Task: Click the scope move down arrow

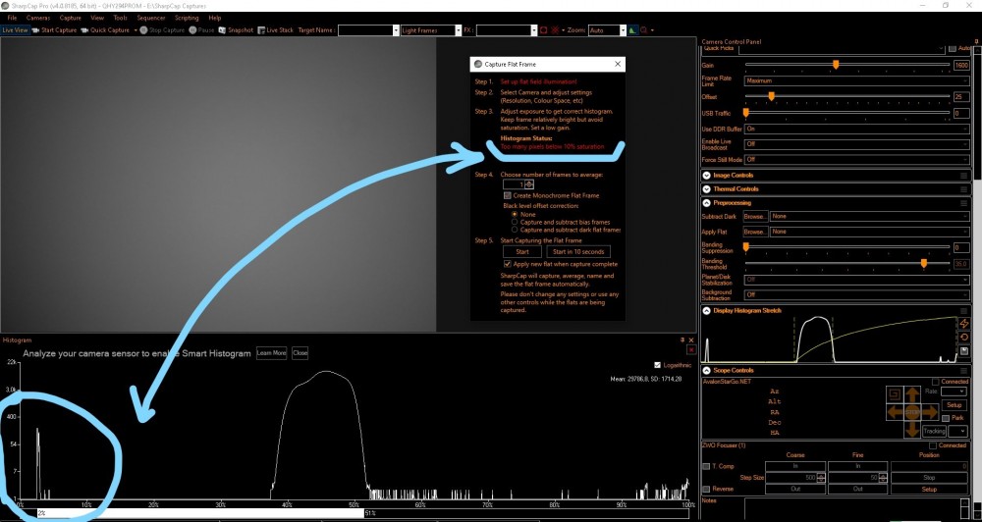Action: point(912,430)
